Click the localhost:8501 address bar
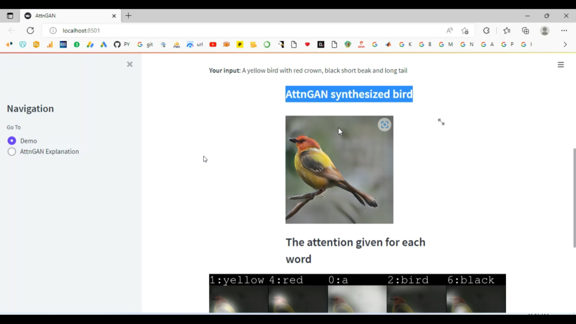 (x=81, y=30)
